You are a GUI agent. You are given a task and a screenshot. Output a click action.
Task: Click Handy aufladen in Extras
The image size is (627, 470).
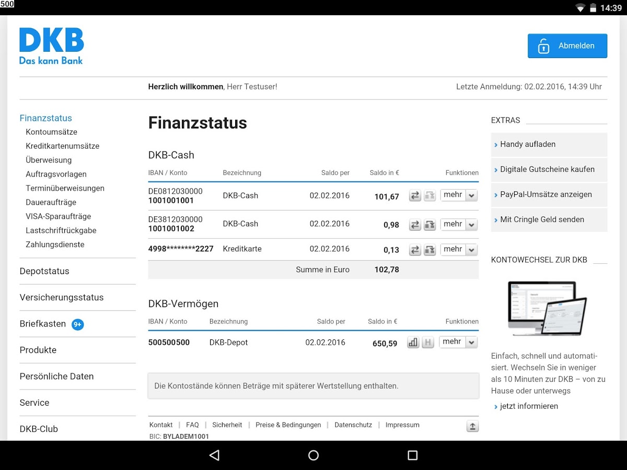click(549, 145)
